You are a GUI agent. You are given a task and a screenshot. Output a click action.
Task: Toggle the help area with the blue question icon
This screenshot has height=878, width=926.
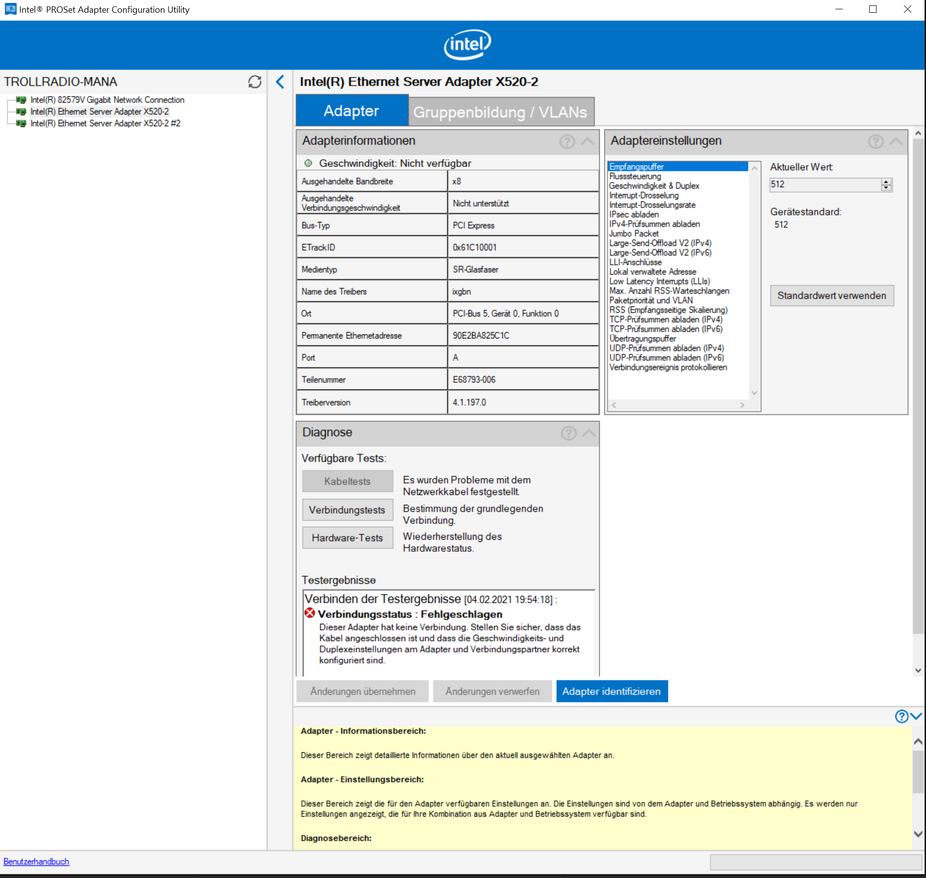coord(902,716)
